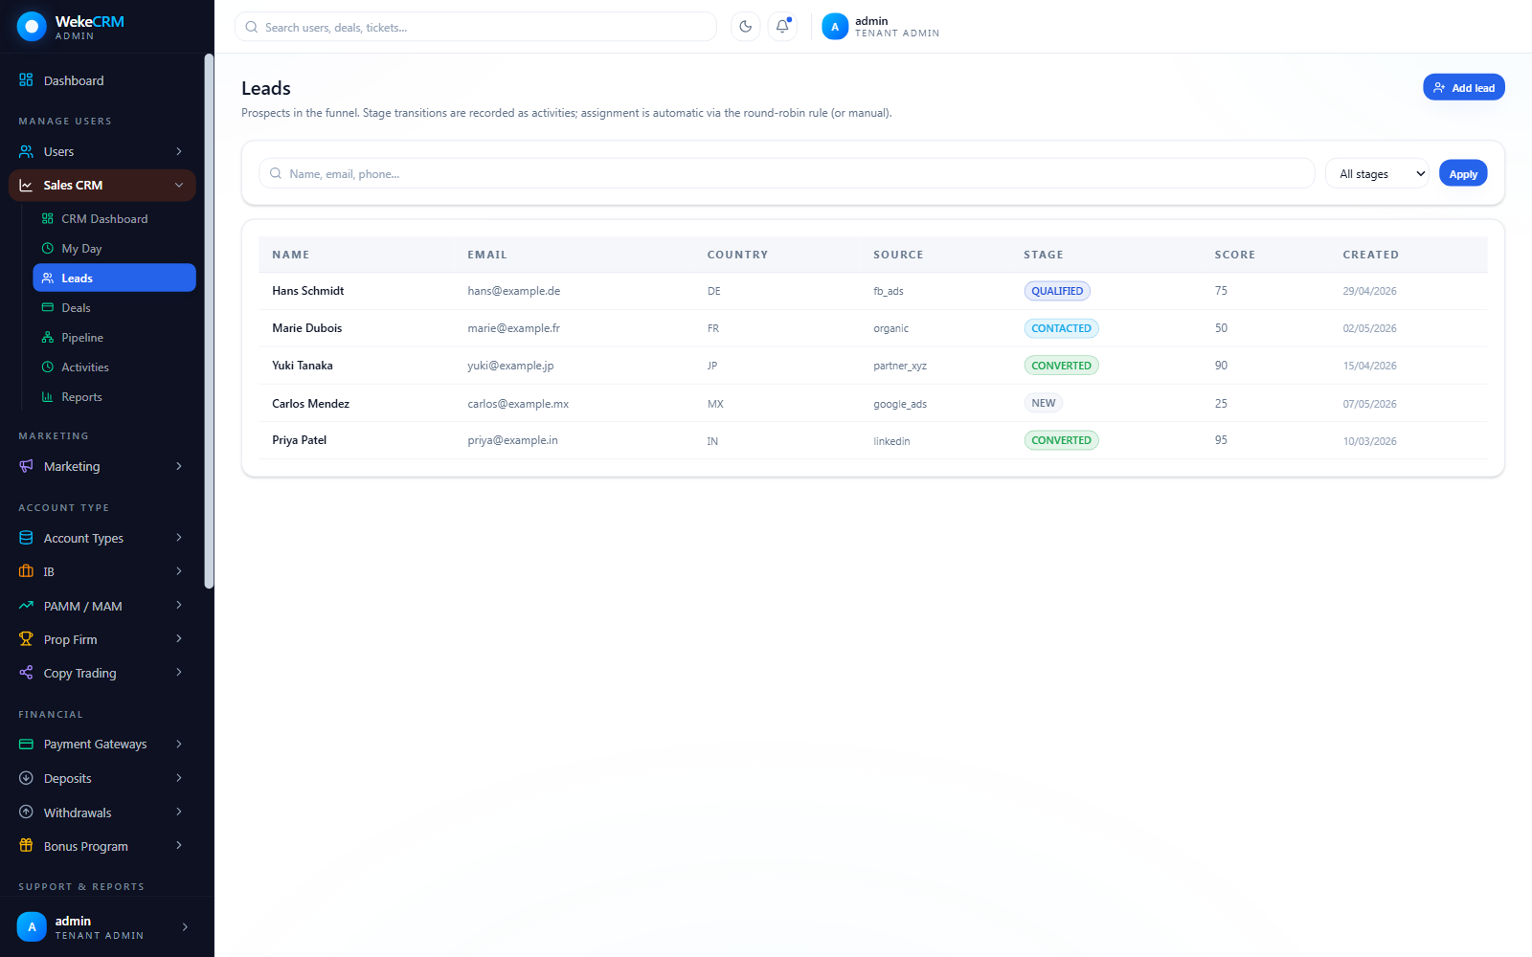Click the CREATED column header

(1370, 255)
